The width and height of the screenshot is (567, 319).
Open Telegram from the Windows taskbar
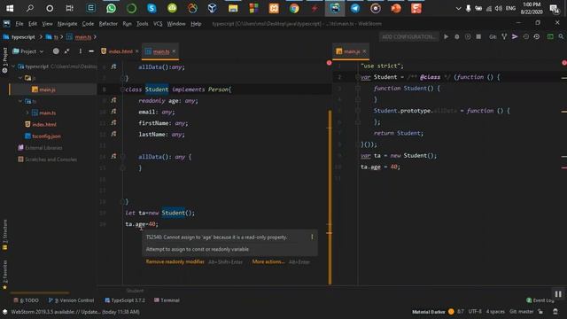pyautogui.click(x=355, y=8)
